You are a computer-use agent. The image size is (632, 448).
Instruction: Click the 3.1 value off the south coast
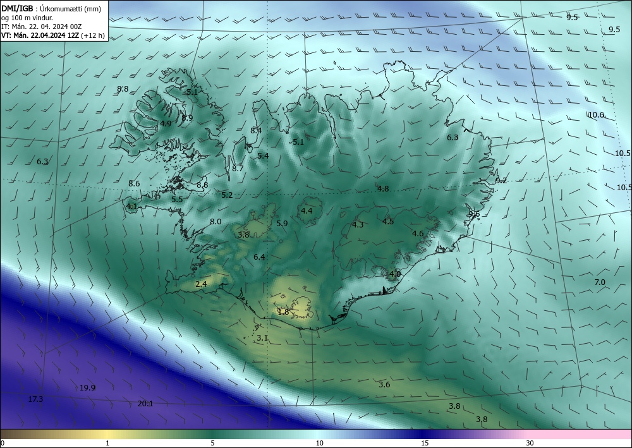(x=262, y=338)
